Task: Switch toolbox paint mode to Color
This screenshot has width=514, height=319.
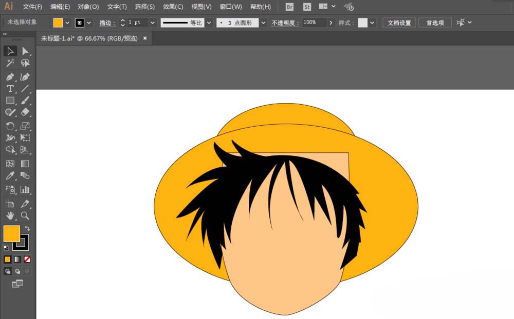Action: pyautogui.click(x=8, y=260)
